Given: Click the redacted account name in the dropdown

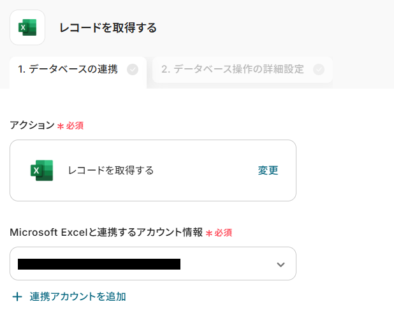Looking at the screenshot, I should [x=99, y=264].
